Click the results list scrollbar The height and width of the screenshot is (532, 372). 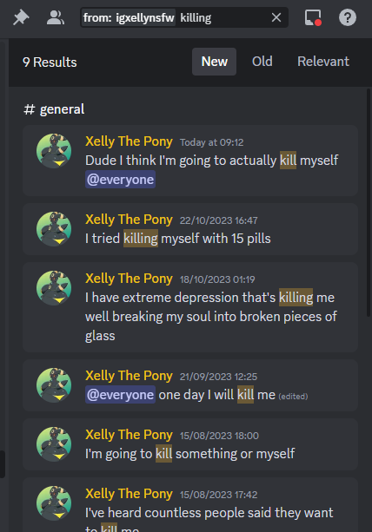point(369,203)
